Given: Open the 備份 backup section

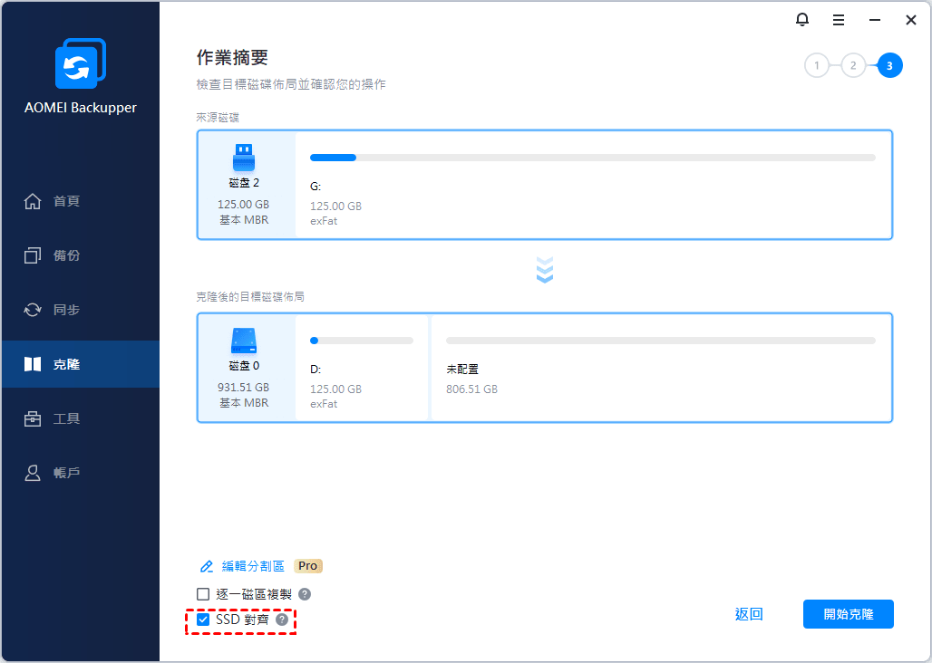Looking at the screenshot, I should click(x=81, y=255).
